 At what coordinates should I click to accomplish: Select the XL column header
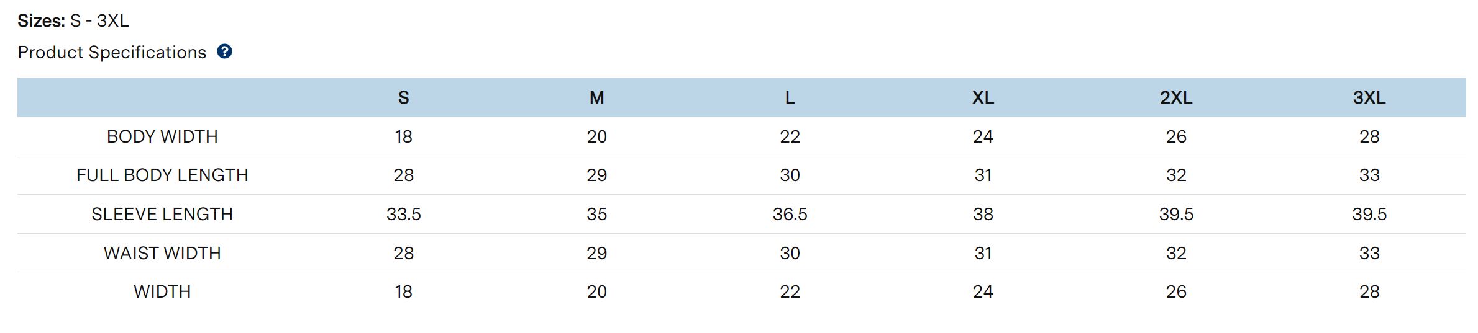(983, 98)
